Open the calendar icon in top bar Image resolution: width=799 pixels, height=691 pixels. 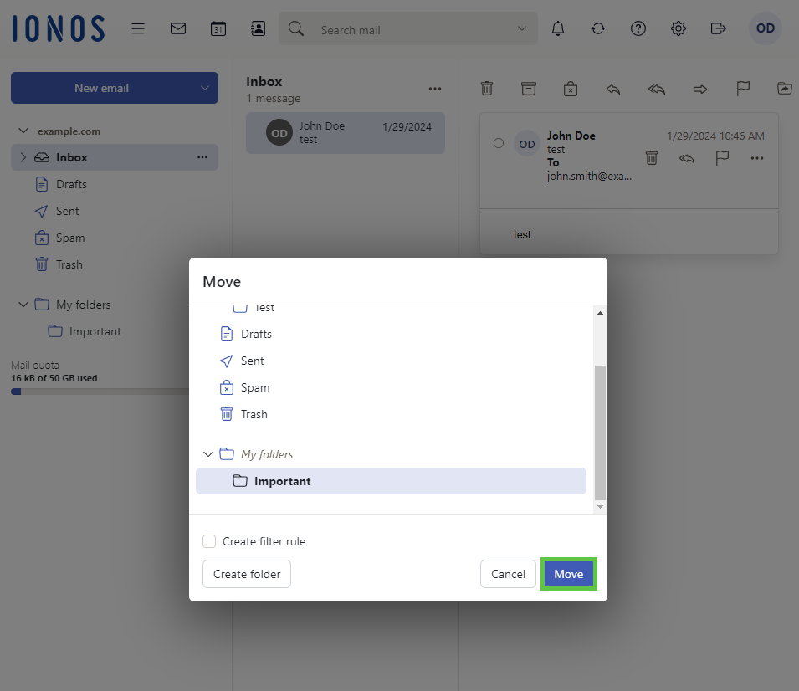coord(218,28)
